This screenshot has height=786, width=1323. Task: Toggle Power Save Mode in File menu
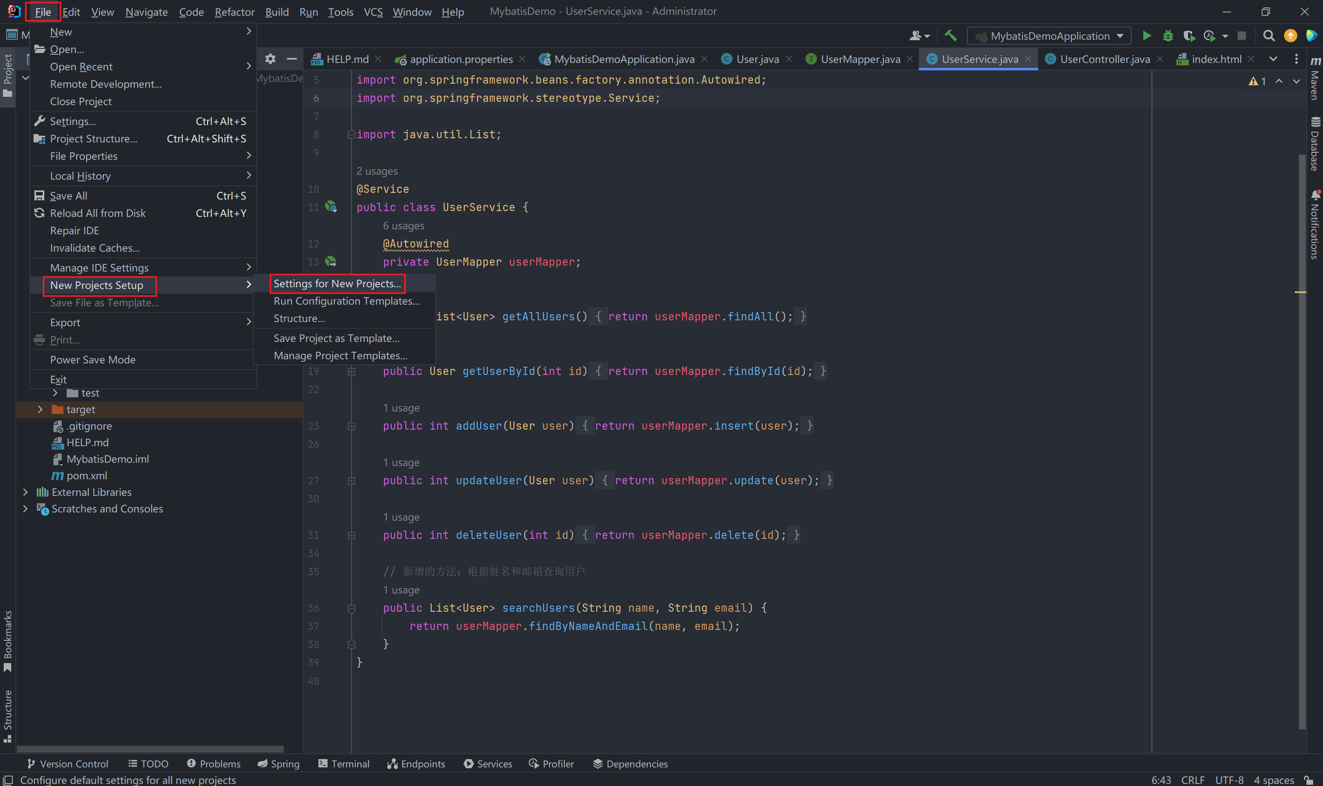(93, 360)
